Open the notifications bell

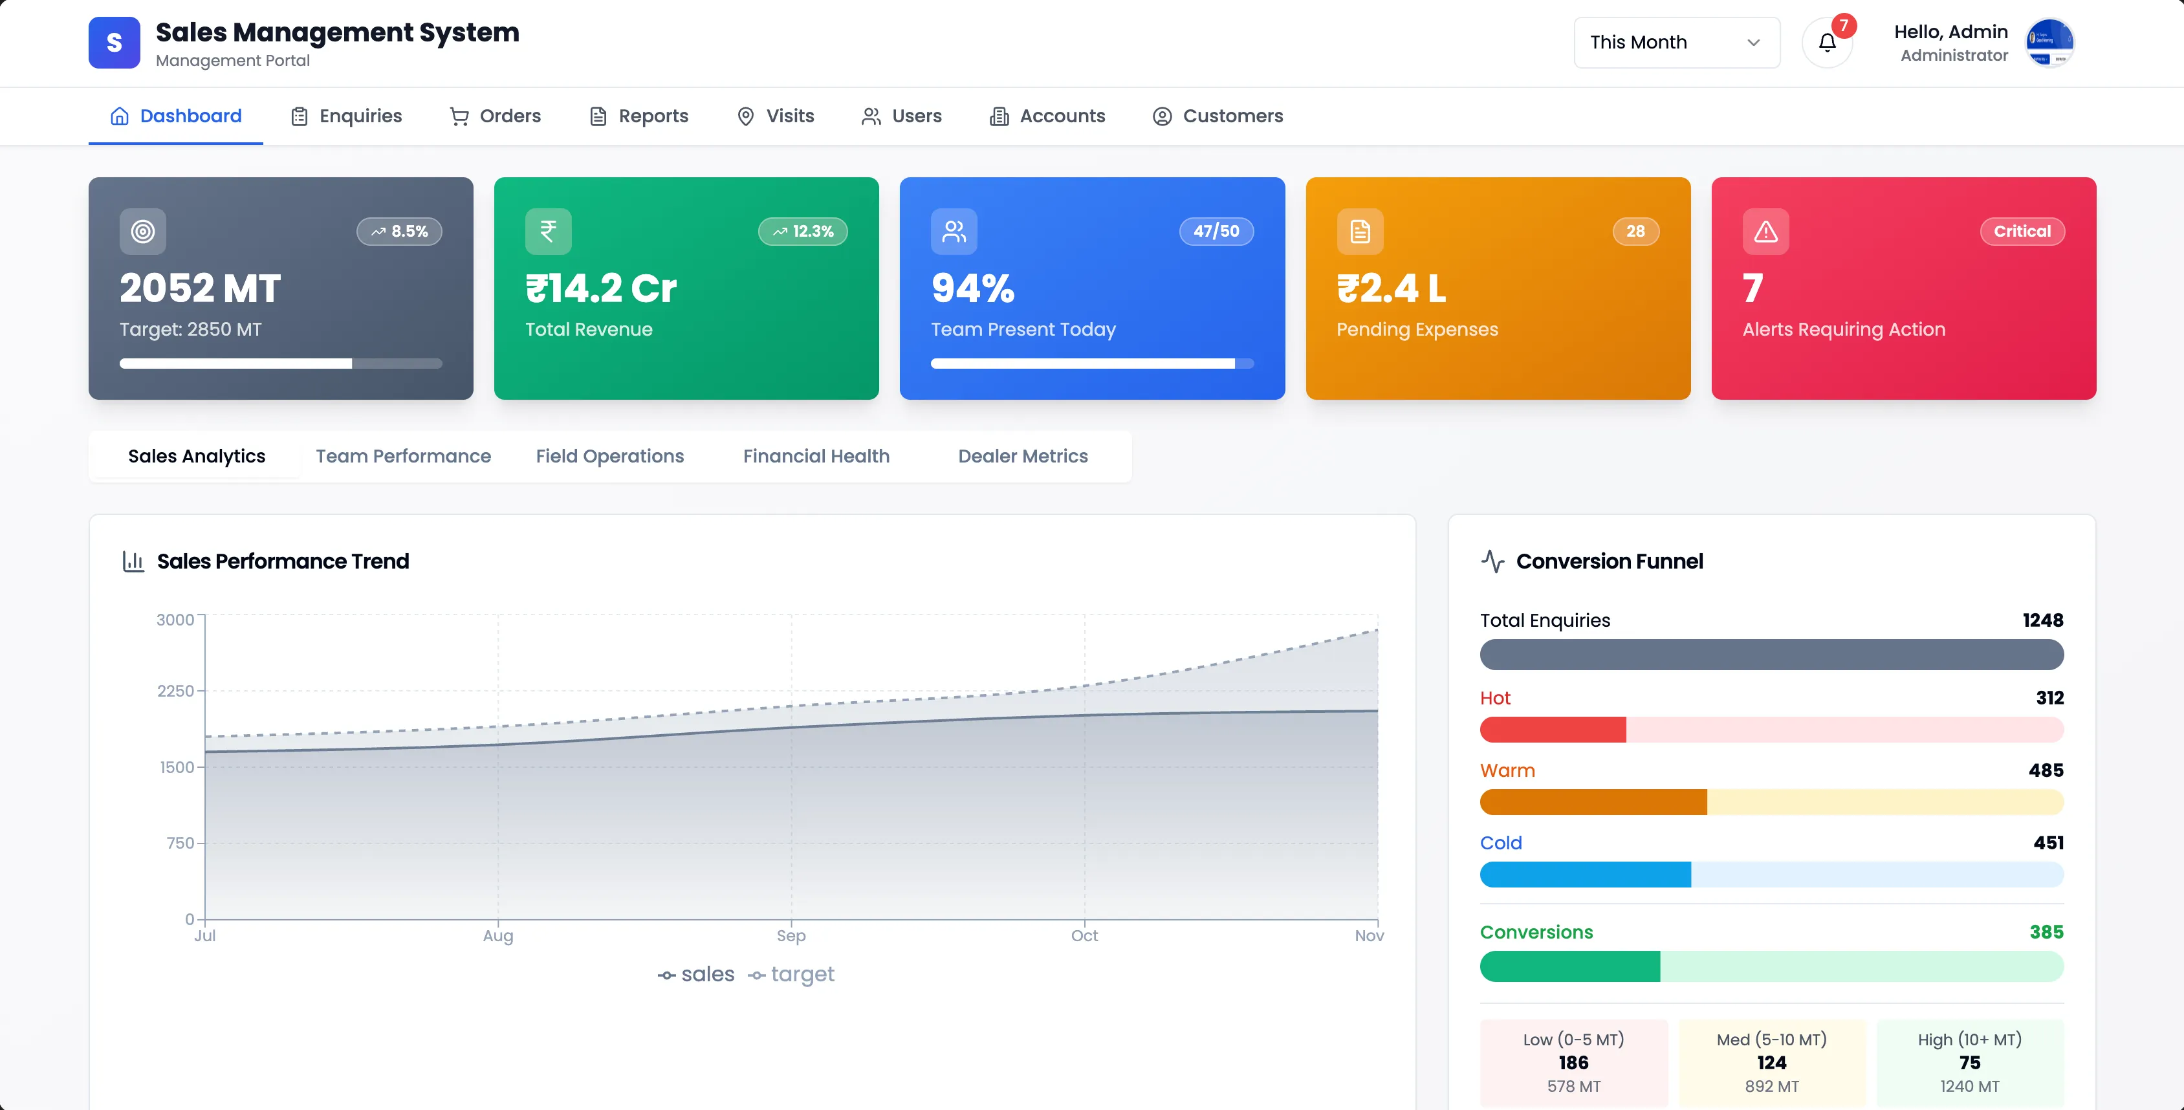coord(1827,41)
